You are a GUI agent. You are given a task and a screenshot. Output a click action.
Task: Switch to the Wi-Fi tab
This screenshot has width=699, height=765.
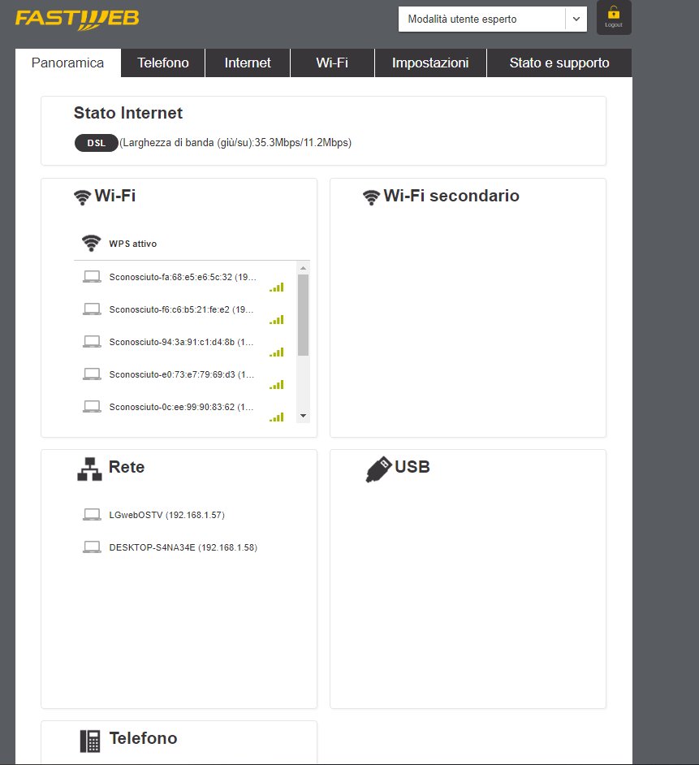click(332, 63)
